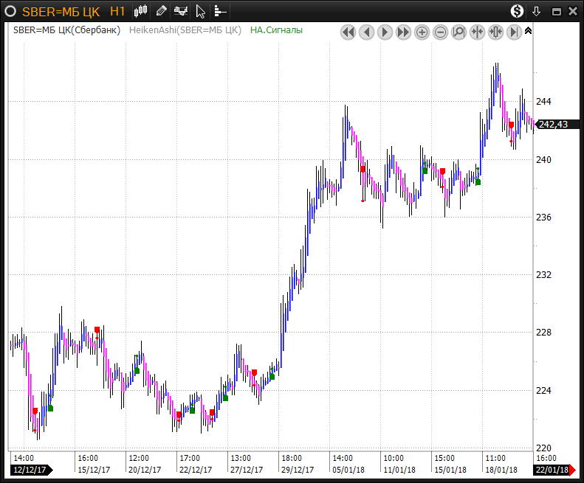
Task: Jump to the last bar
Action: coord(514,32)
